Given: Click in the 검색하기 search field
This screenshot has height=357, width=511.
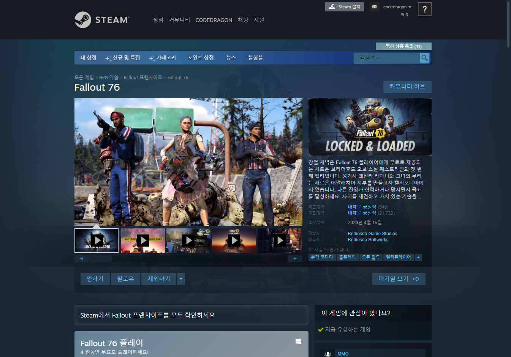Looking at the screenshot, I should tap(387, 58).
